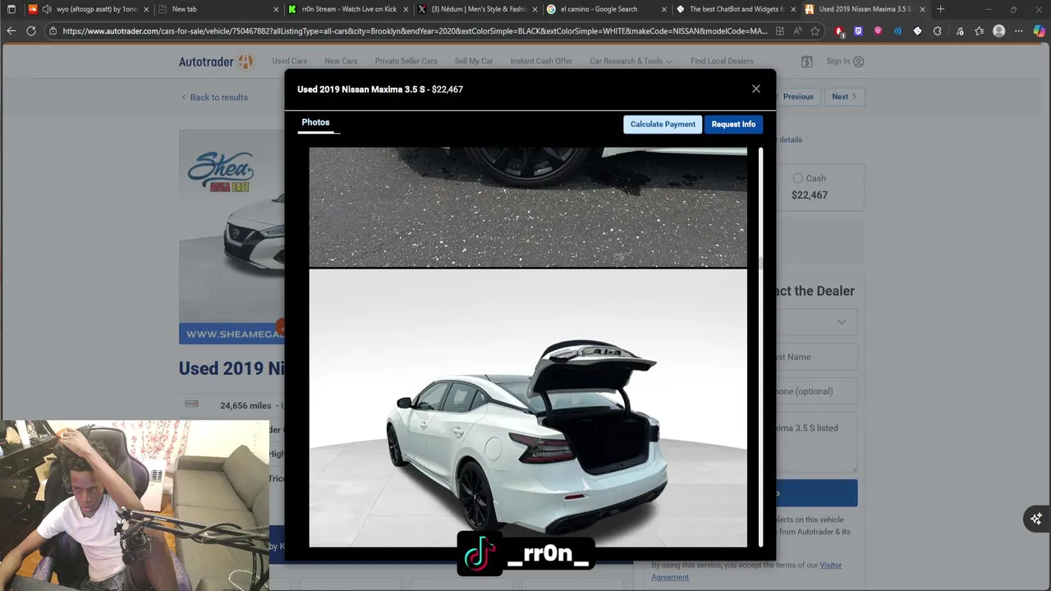Click the read aloud icon in the address bar
The height and width of the screenshot is (591, 1051).
pos(797,31)
